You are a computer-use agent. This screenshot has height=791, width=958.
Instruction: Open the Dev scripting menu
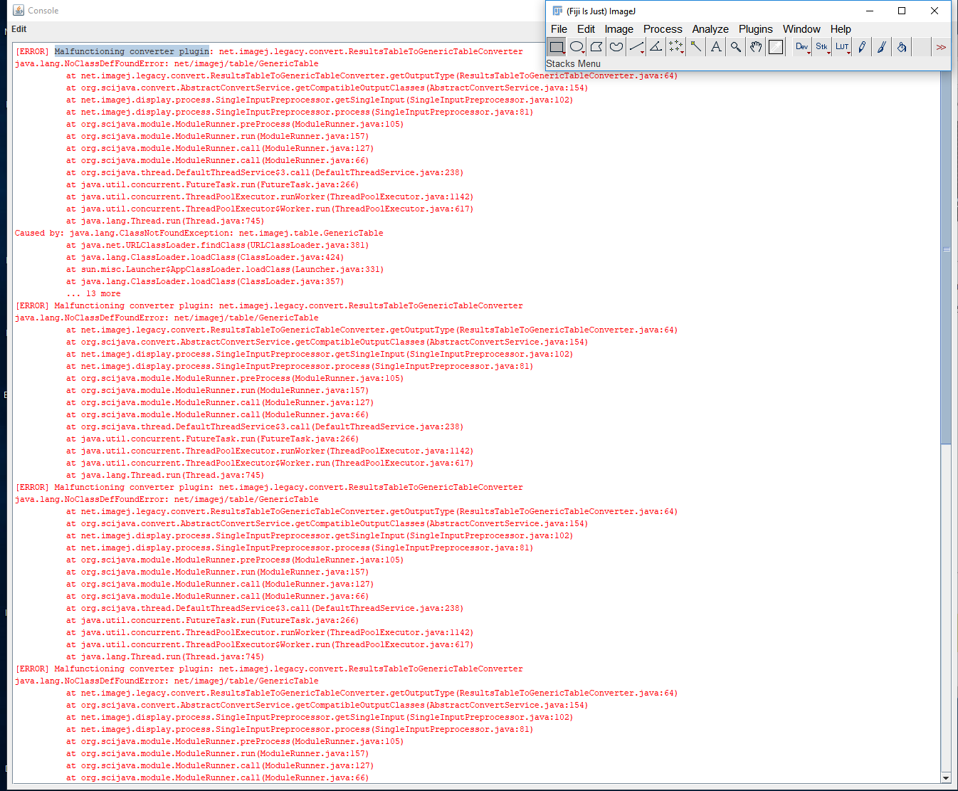click(x=802, y=46)
